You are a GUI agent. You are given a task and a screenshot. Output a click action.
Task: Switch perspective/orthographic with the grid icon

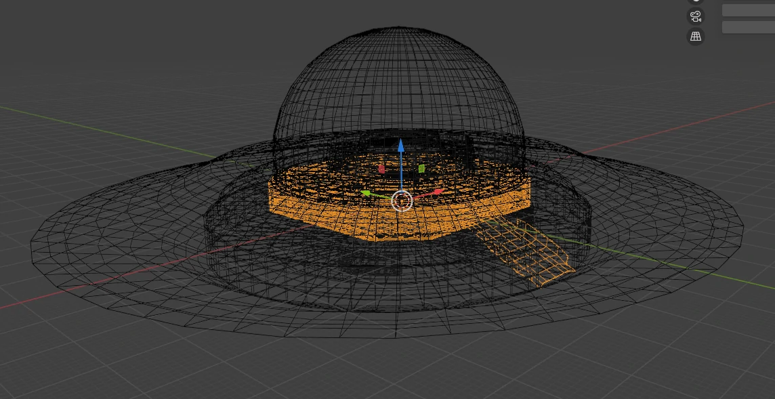click(x=696, y=37)
